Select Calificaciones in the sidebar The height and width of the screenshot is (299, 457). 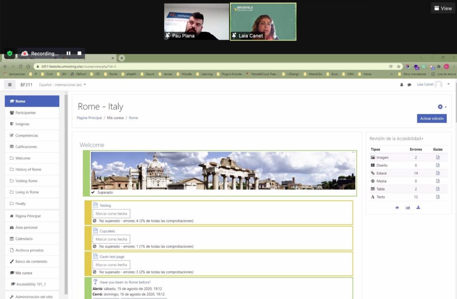[26, 147]
